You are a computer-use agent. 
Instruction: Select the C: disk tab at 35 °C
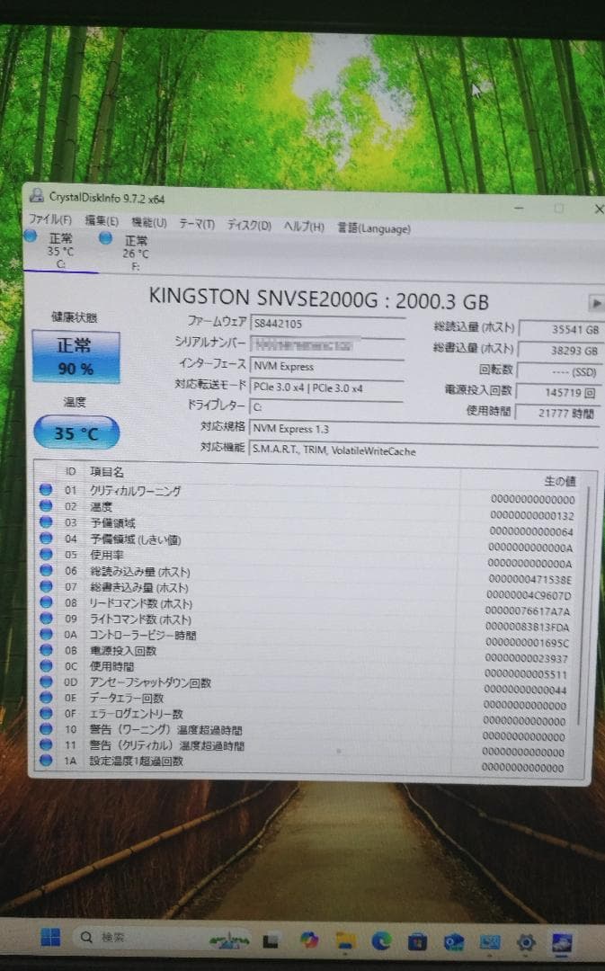point(60,250)
